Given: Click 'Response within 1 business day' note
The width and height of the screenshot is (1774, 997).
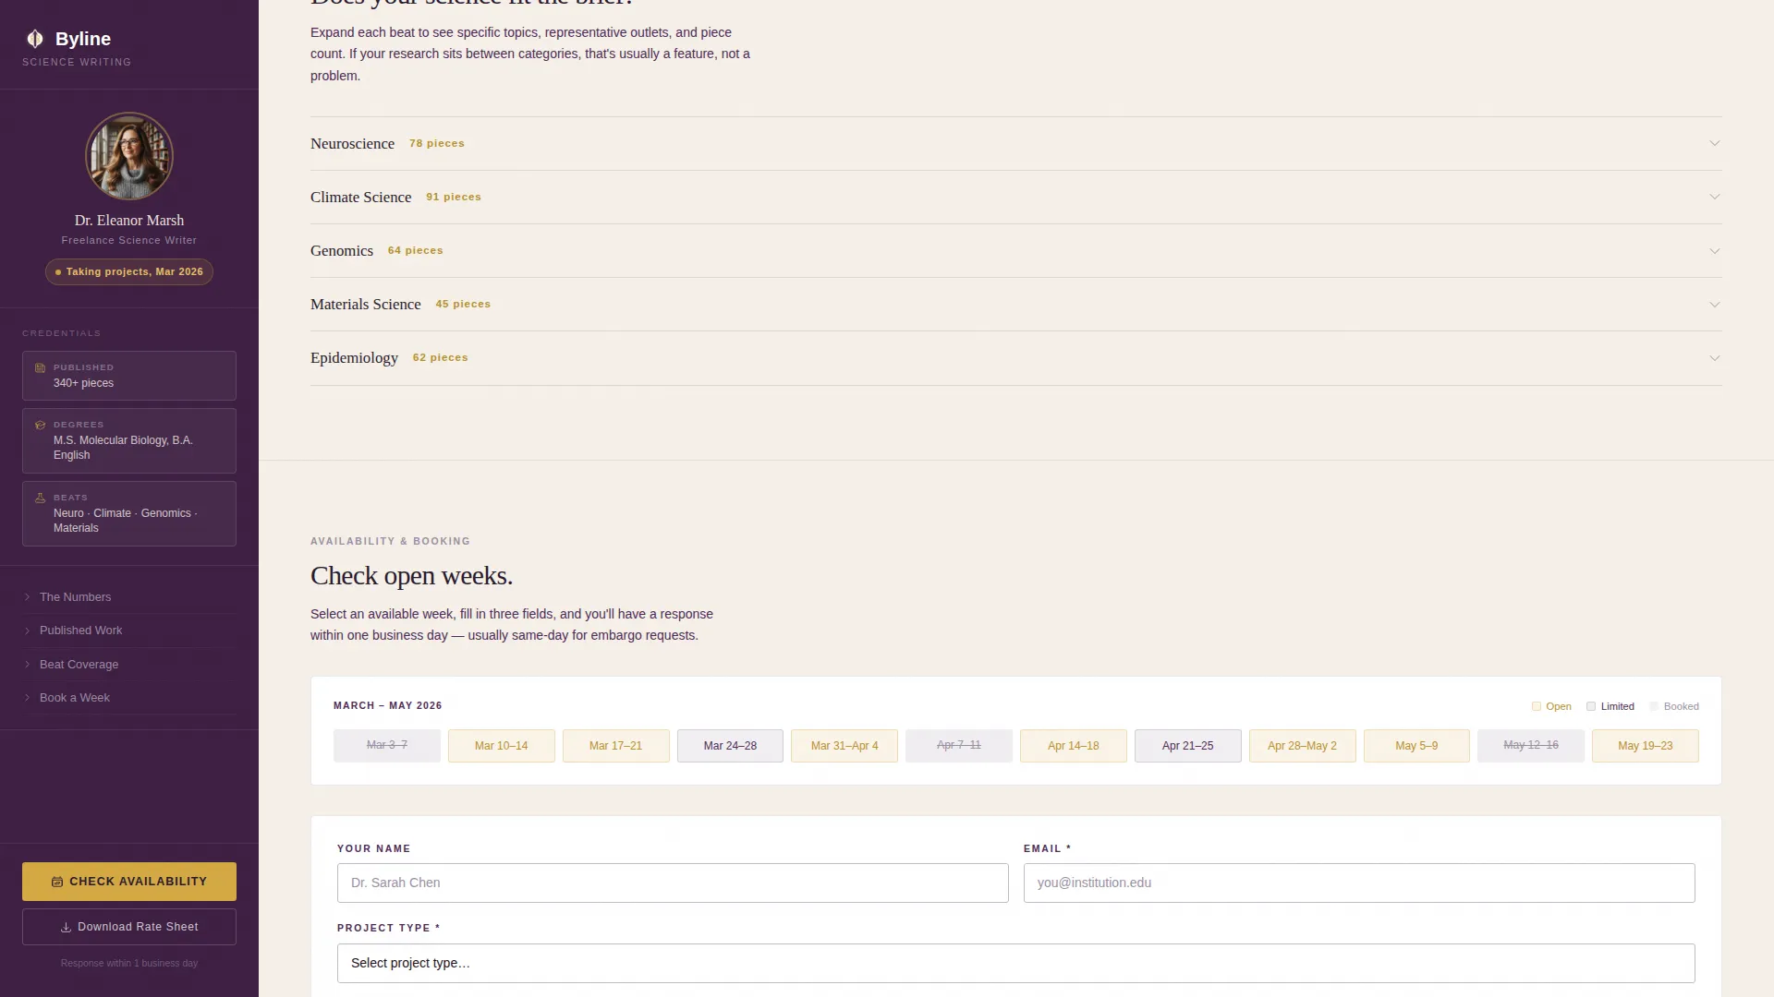Looking at the screenshot, I should 129,963.
